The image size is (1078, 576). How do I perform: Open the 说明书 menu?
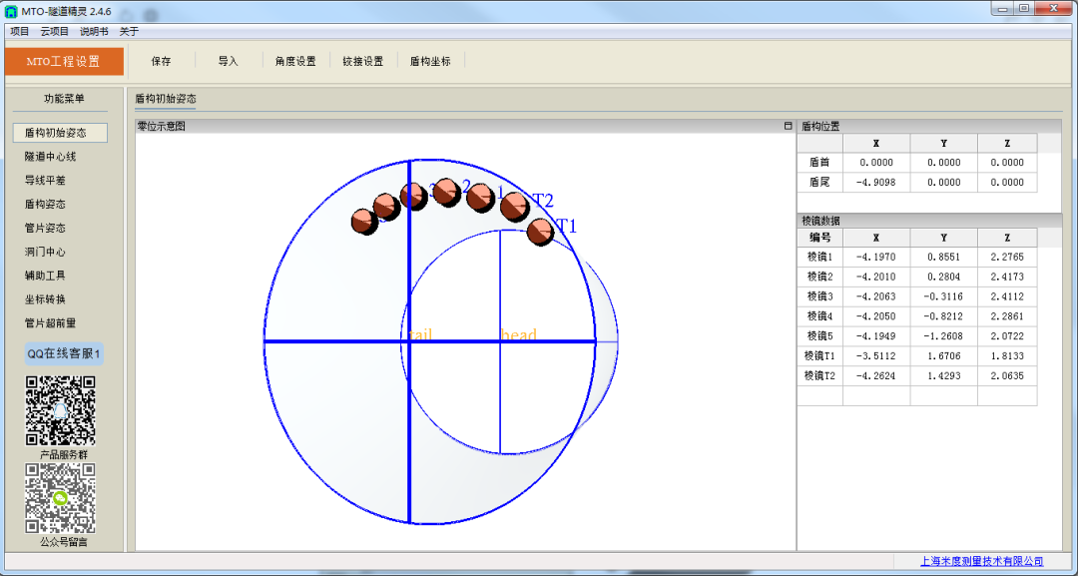pyautogui.click(x=94, y=31)
